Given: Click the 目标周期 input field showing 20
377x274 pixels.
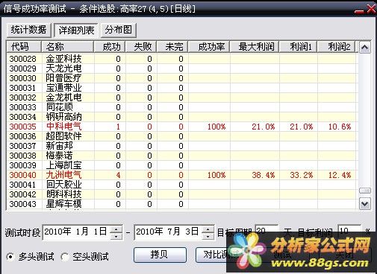Looking at the screenshot, I should tap(267, 230).
